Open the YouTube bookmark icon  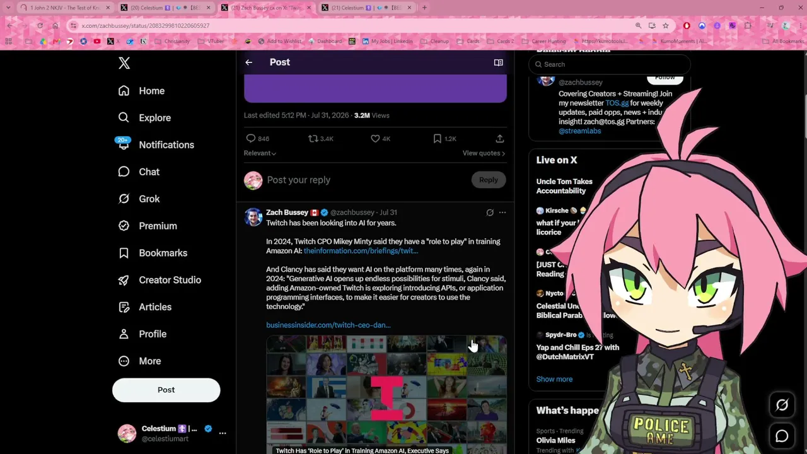pyautogui.click(x=97, y=42)
